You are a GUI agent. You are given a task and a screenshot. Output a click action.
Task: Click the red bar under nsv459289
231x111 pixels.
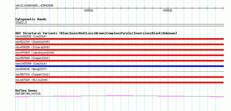pyautogui.click(x=119, y=50)
